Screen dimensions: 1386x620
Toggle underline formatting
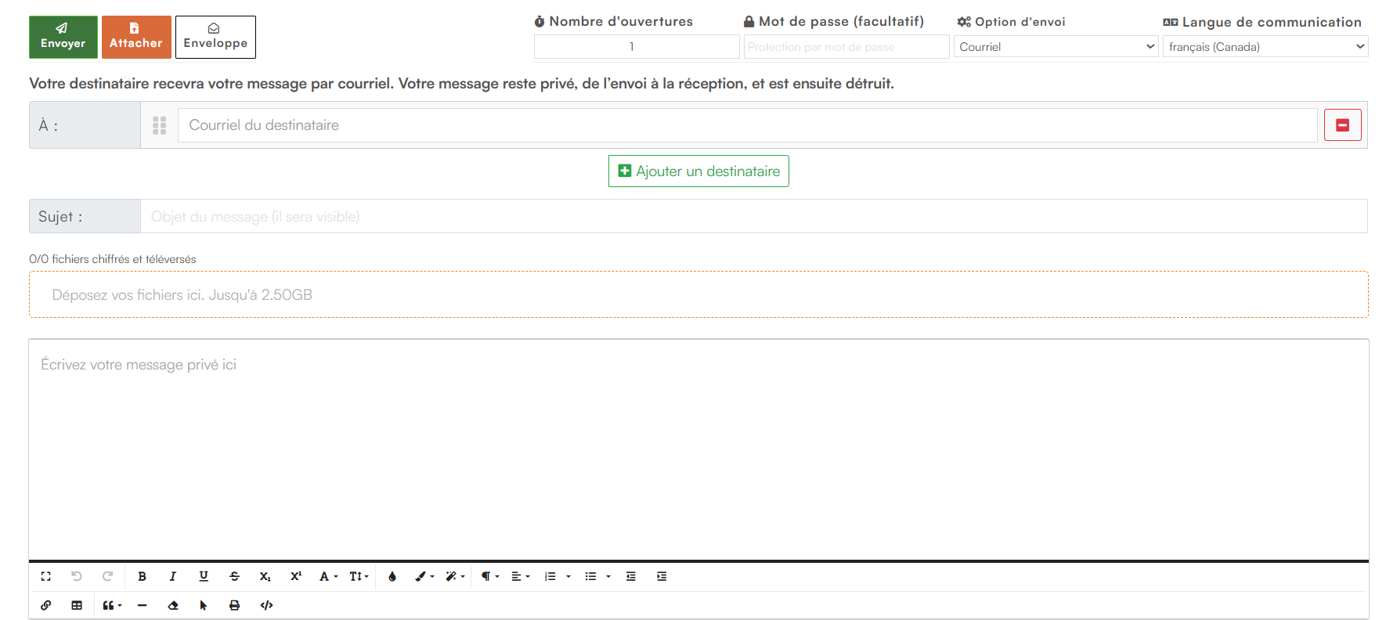click(204, 576)
